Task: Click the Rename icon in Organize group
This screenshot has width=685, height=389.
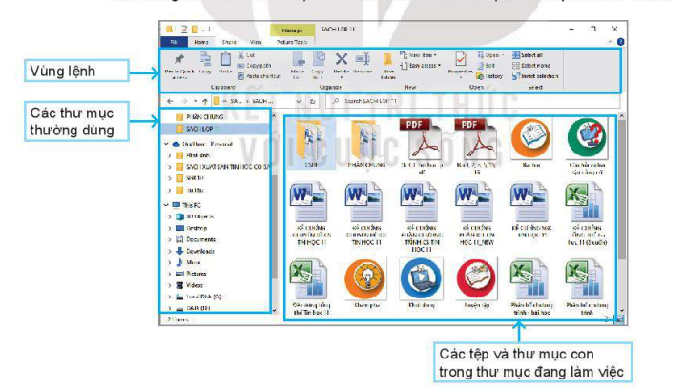Action: [363, 59]
